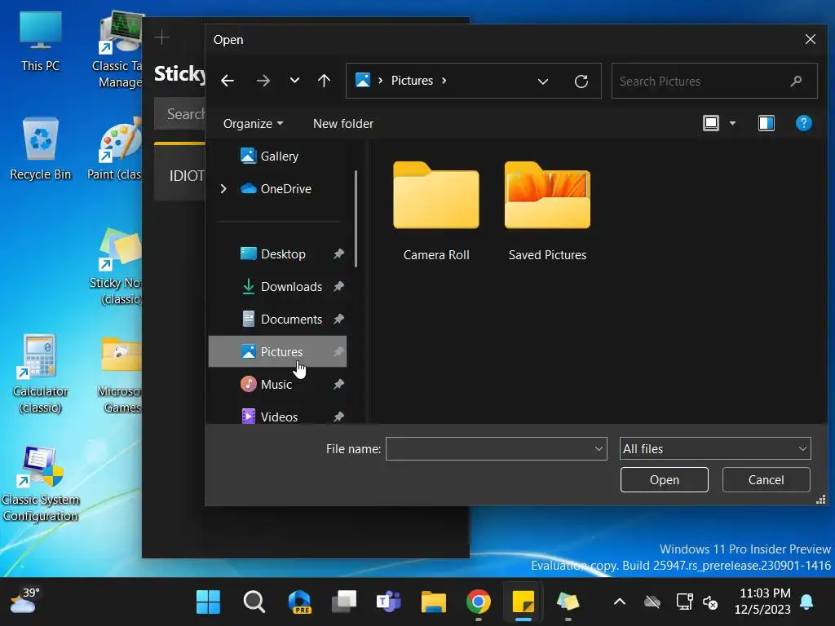Open the view options dropdown arrow
This screenshot has height=626, width=835.
tap(733, 124)
